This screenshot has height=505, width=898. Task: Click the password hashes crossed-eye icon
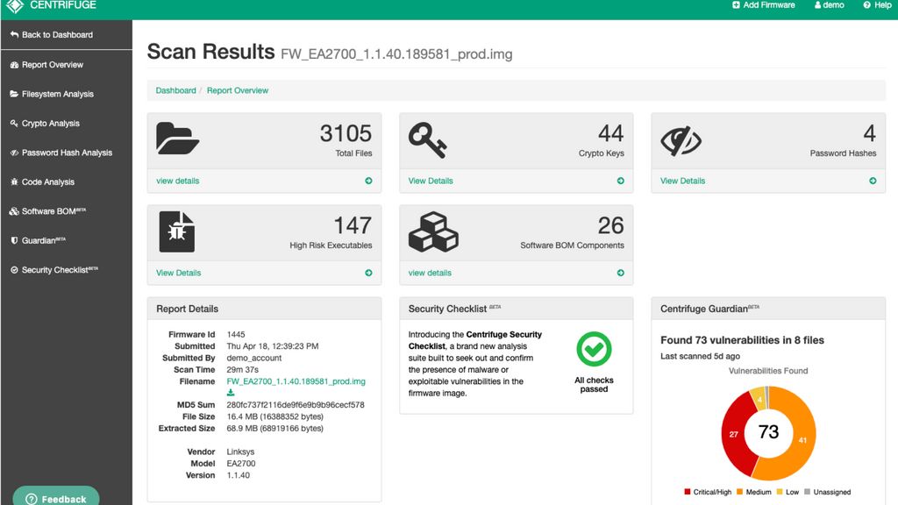tap(681, 141)
